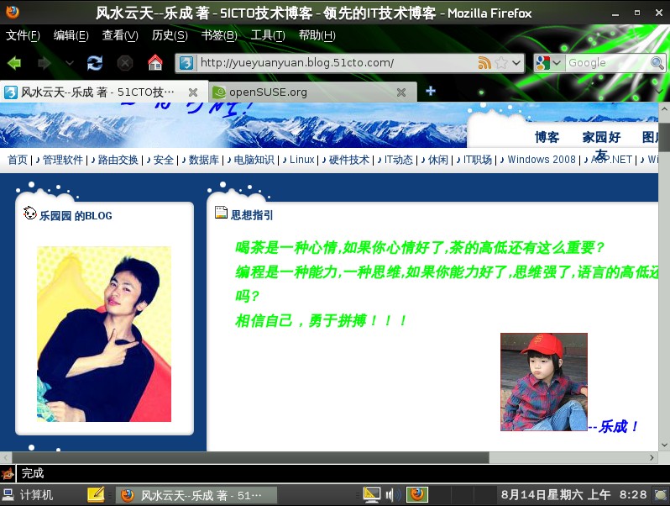Open the 电脑知识 category link
The image size is (670, 506).
tap(254, 160)
